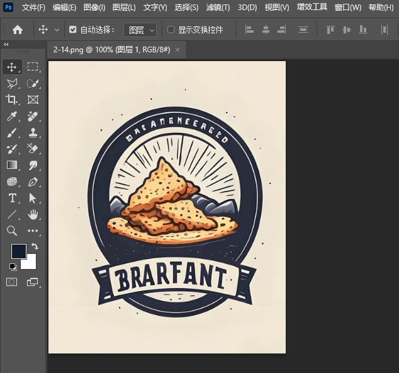Select the Gradient tool
This screenshot has width=399, height=373.
[x=12, y=165]
